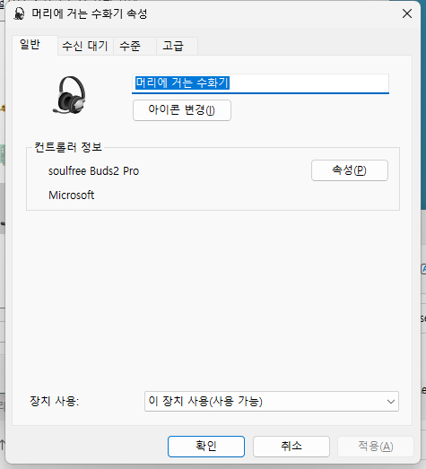Screen dimensions: 426x469
Task: Cancel with the 취소 button
Action: (291, 447)
